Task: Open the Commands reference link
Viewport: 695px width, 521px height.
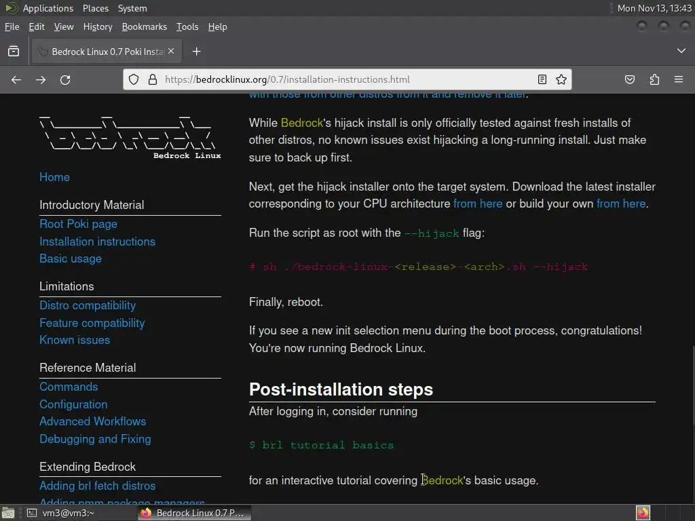Action: point(69,387)
